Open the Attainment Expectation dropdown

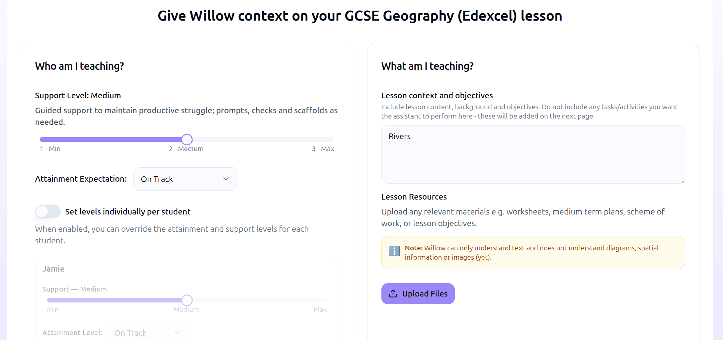point(185,179)
